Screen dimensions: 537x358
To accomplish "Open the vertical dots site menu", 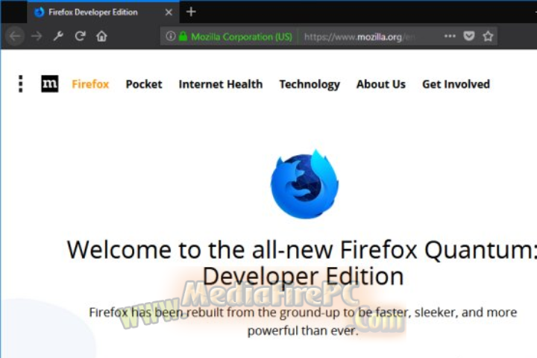I will tap(21, 84).
